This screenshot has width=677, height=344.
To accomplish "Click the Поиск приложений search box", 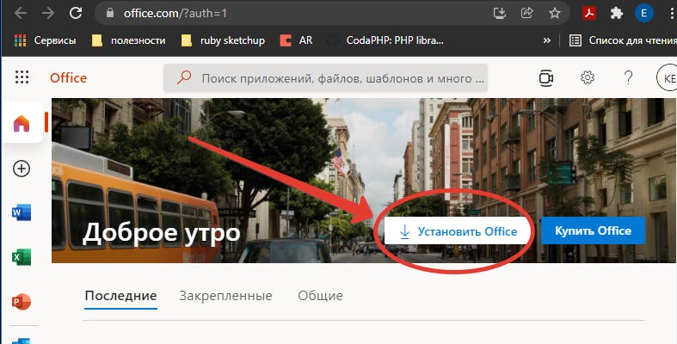I will click(325, 78).
